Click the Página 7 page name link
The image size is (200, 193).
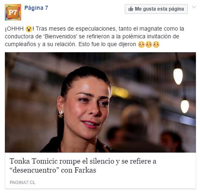tap(36, 8)
